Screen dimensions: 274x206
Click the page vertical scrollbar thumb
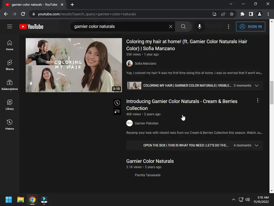272,93
